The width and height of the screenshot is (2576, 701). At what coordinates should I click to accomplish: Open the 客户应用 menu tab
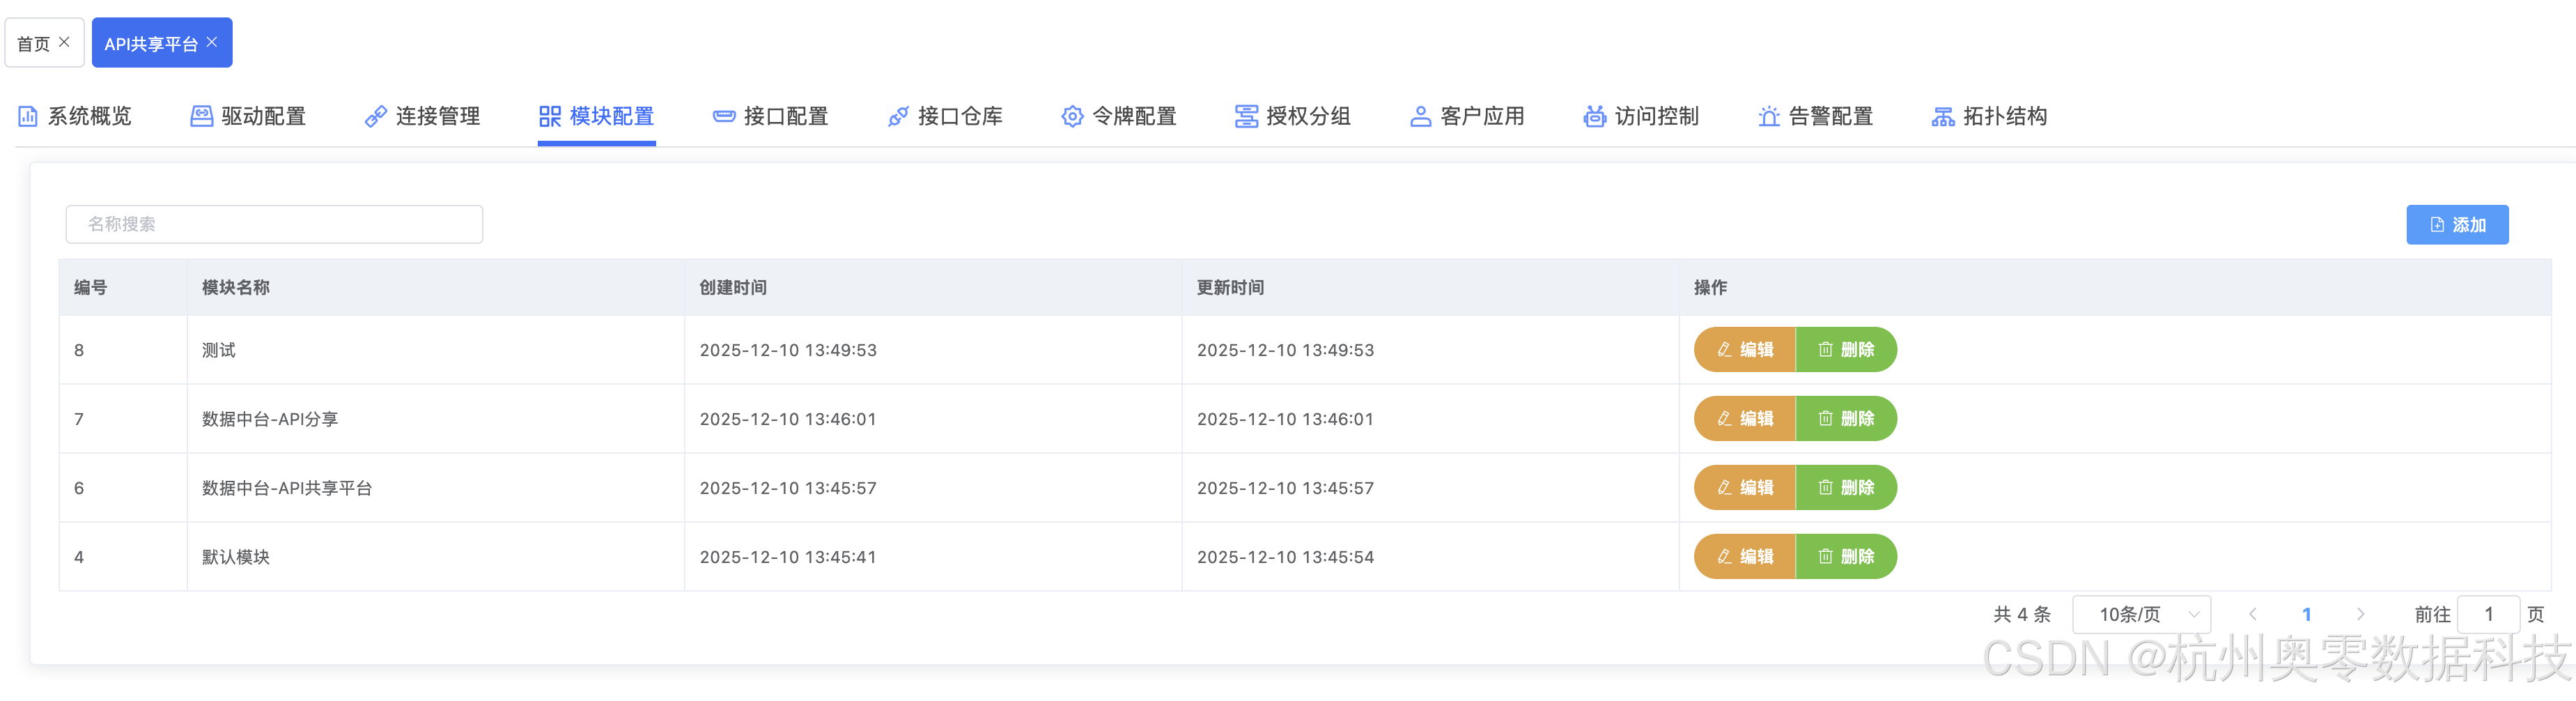tap(1467, 116)
